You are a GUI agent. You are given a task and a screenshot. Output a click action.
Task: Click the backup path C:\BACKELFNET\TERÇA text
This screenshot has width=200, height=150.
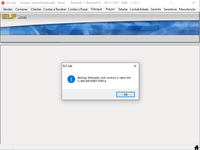pyautogui.click(x=92, y=81)
